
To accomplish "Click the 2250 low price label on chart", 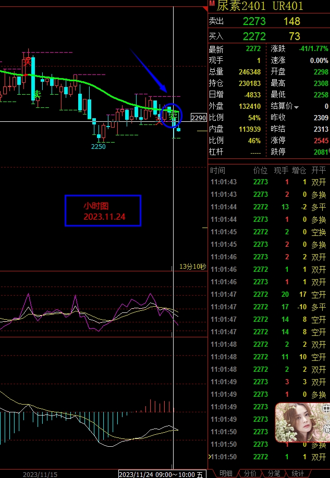I will pos(99,147).
